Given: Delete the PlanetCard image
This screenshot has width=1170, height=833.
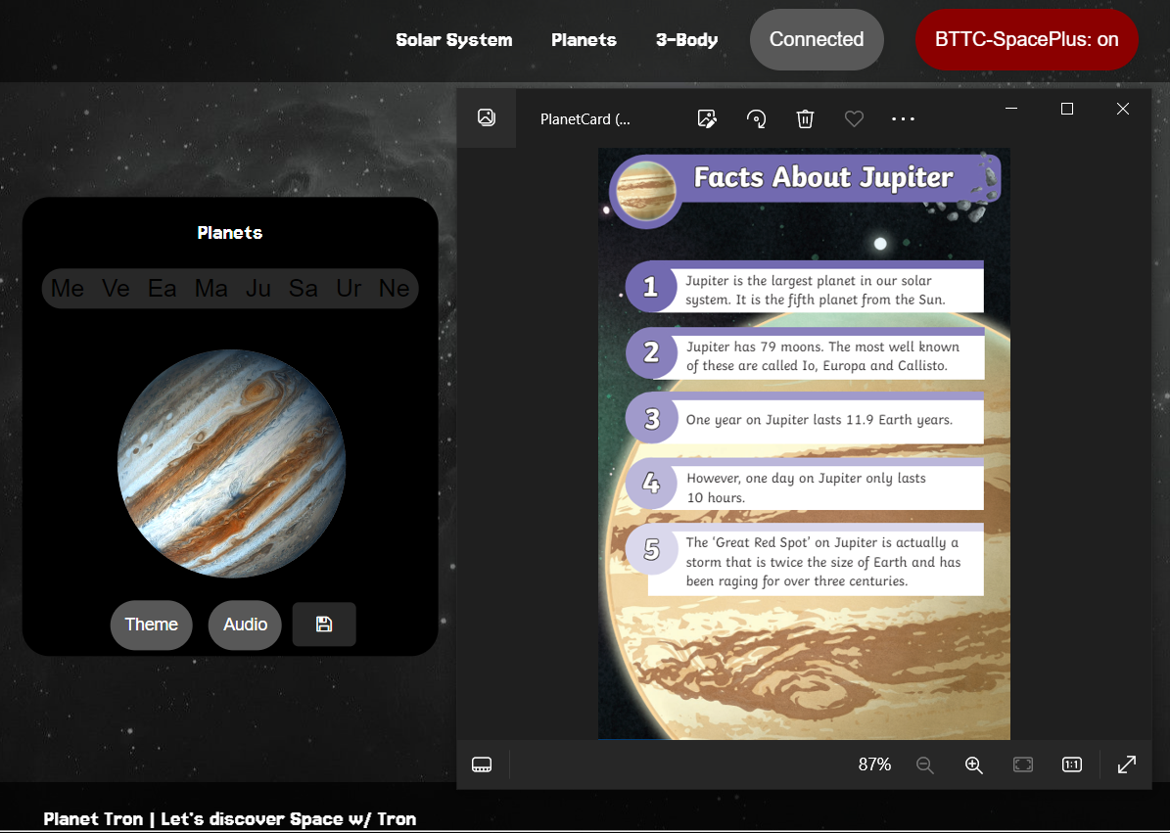Looking at the screenshot, I should pyautogui.click(x=805, y=118).
